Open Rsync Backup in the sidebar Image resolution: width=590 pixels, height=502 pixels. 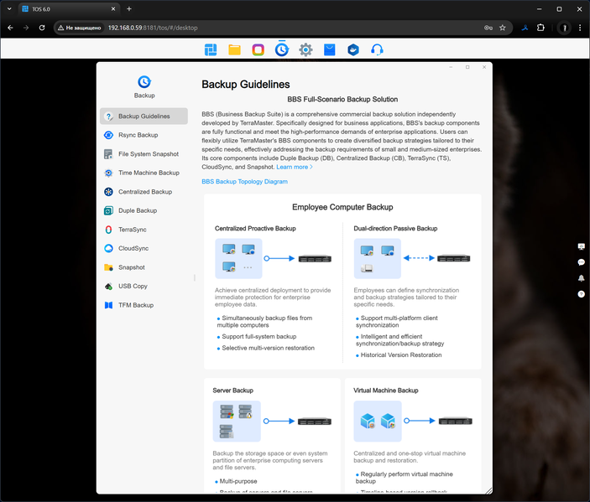[144, 135]
